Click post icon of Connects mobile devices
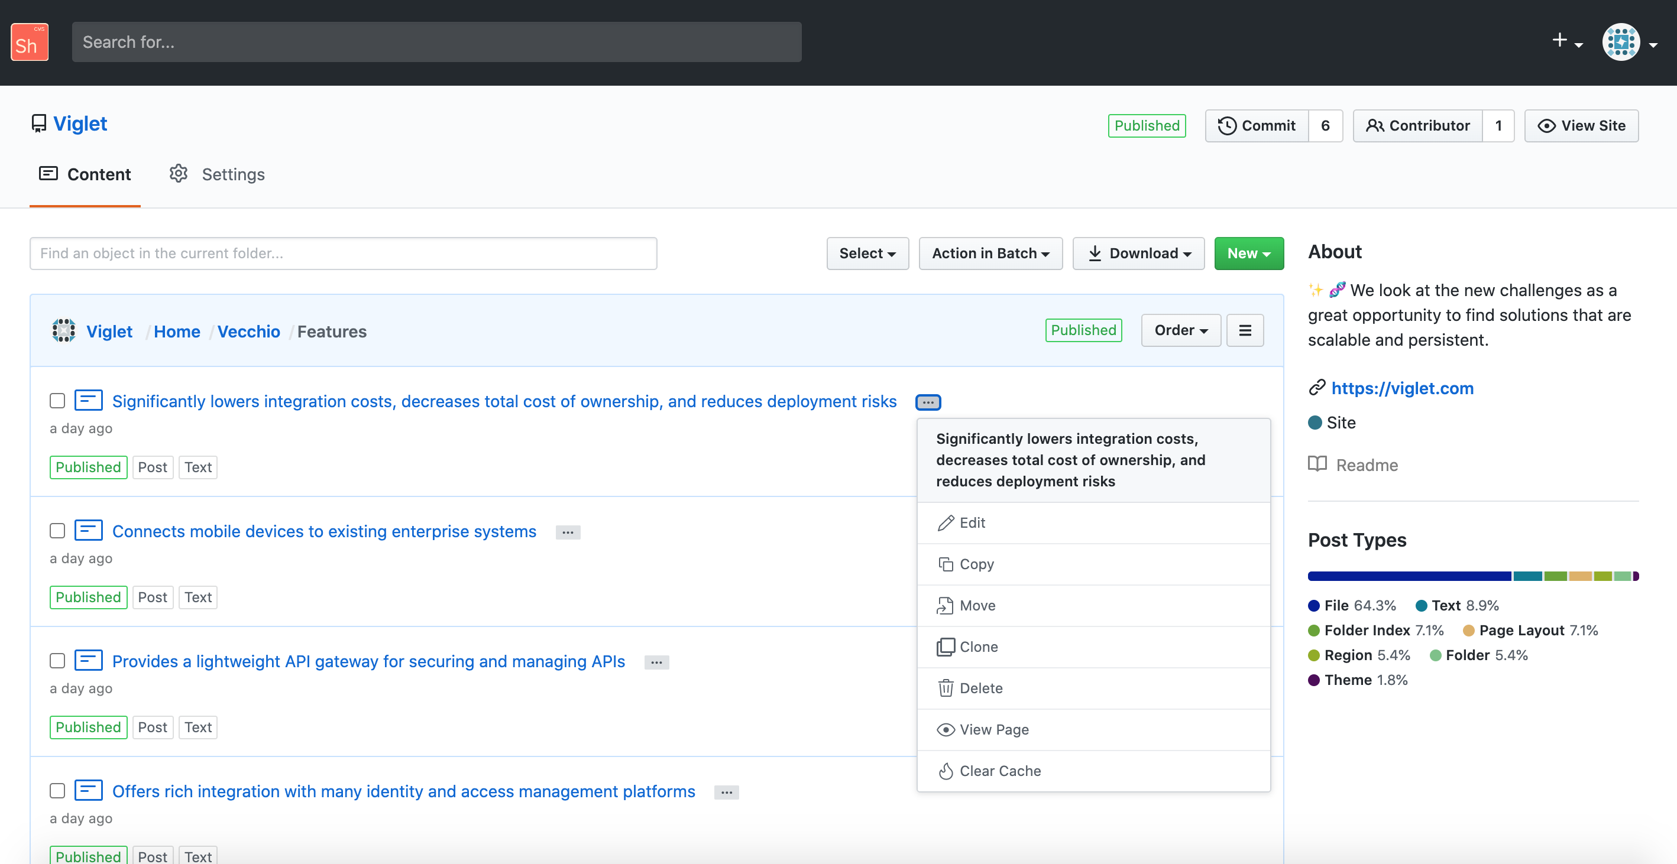The height and width of the screenshot is (864, 1677). click(x=89, y=530)
